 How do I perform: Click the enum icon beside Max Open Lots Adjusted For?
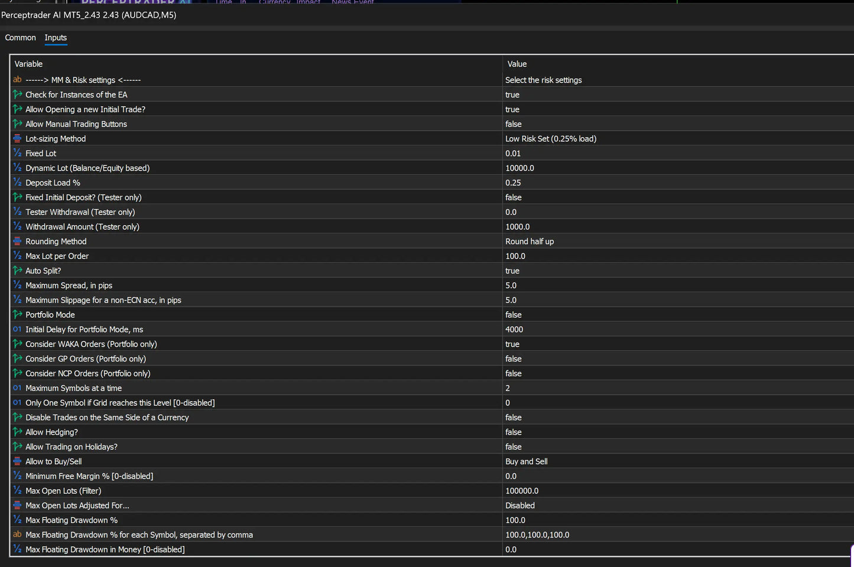17,506
